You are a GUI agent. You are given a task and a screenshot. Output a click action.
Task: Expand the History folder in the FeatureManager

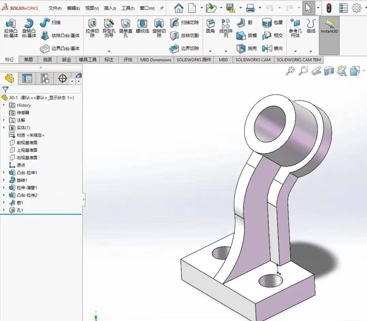click(x=5, y=105)
